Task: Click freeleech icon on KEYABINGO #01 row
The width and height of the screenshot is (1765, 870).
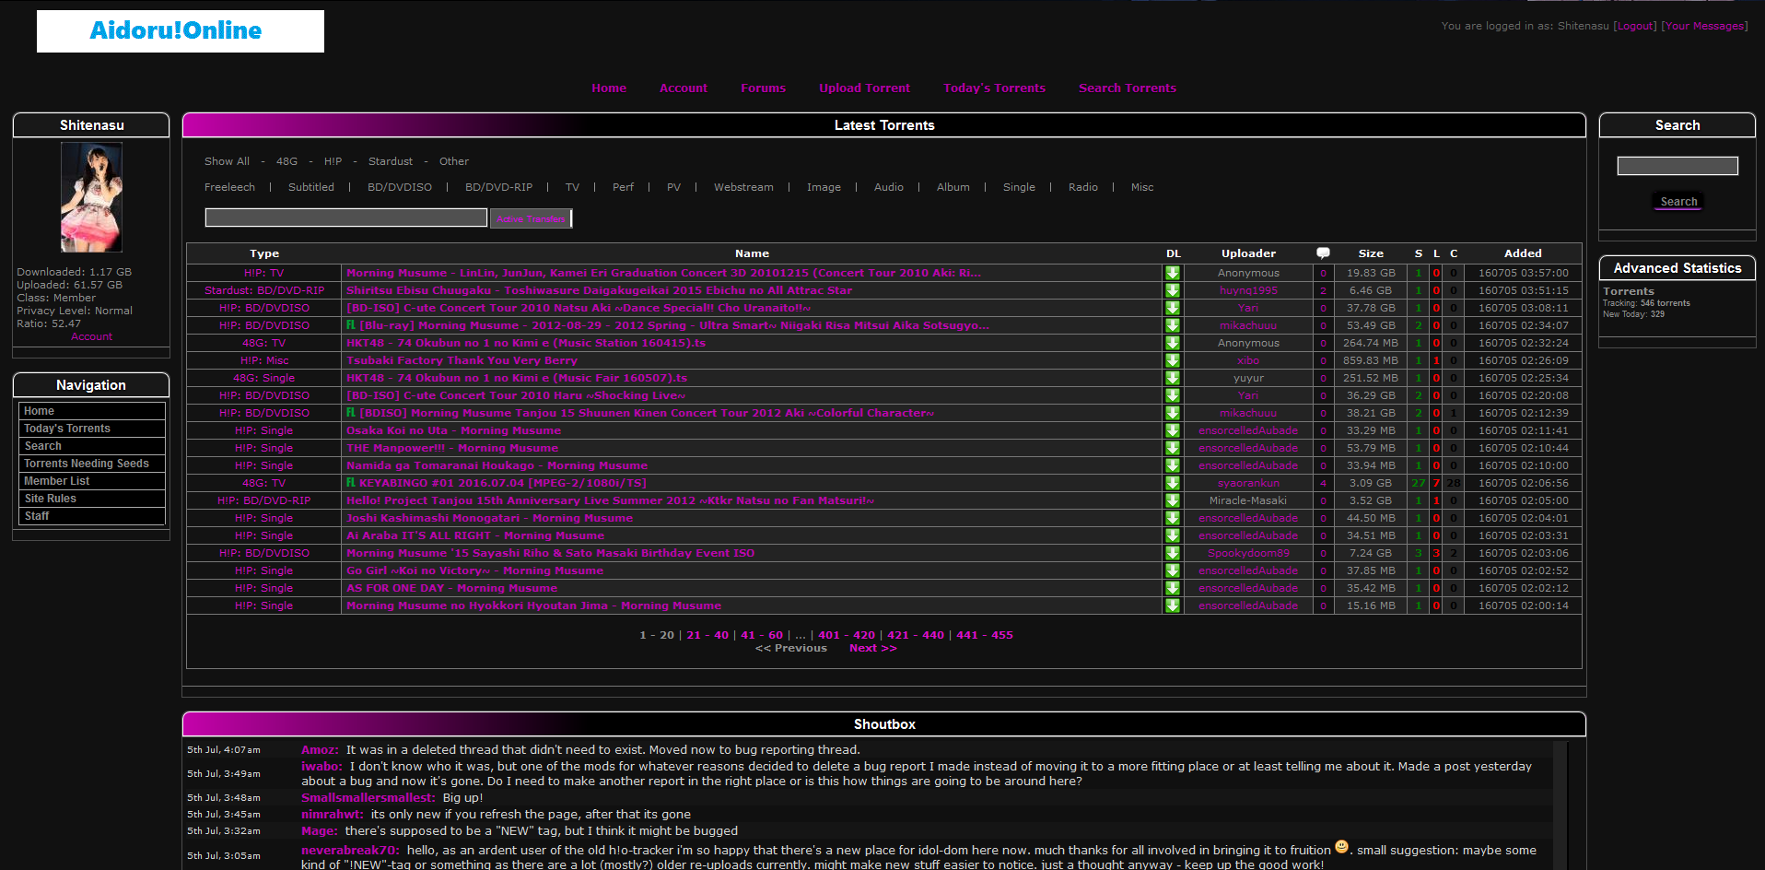Action: coord(351,482)
